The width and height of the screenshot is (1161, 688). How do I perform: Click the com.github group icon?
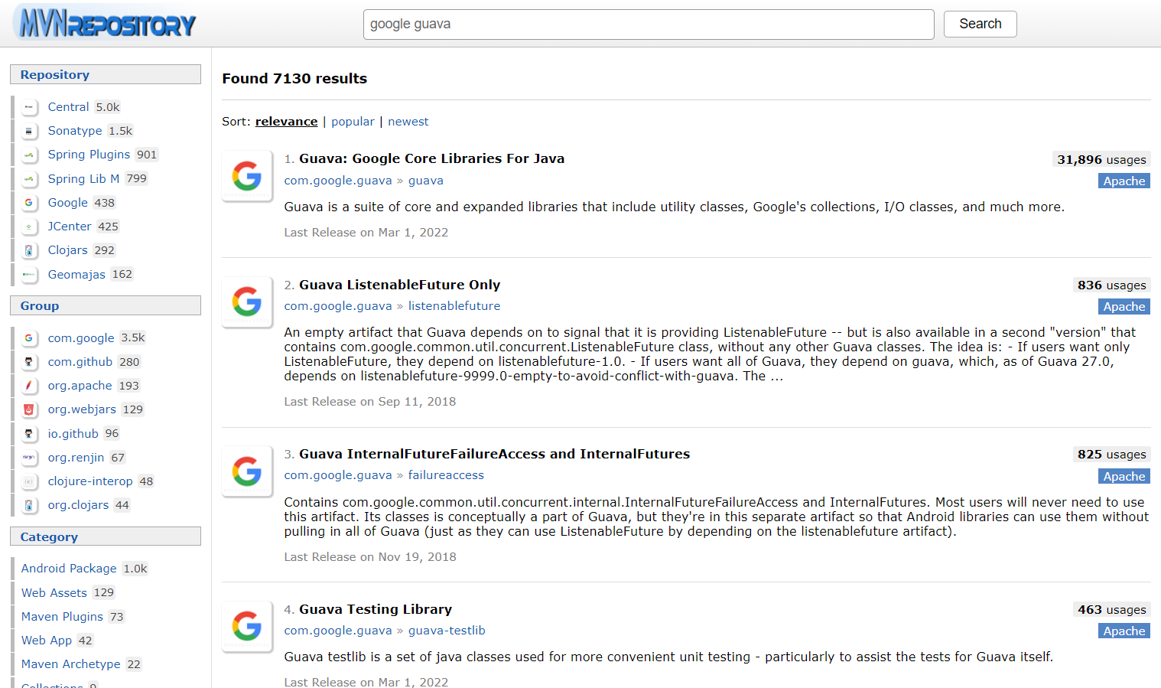tap(29, 362)
